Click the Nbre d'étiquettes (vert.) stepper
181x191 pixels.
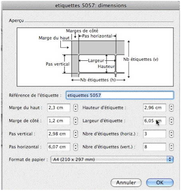point(171,147)
